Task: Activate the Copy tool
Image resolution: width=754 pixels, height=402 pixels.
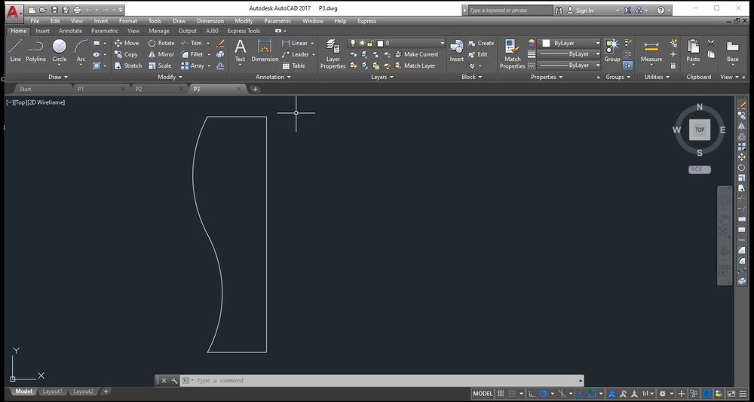Action: [x=126, y=54]
